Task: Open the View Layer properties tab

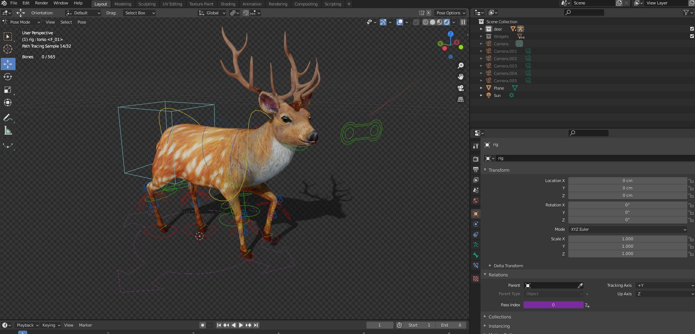Action: (476, 180)
